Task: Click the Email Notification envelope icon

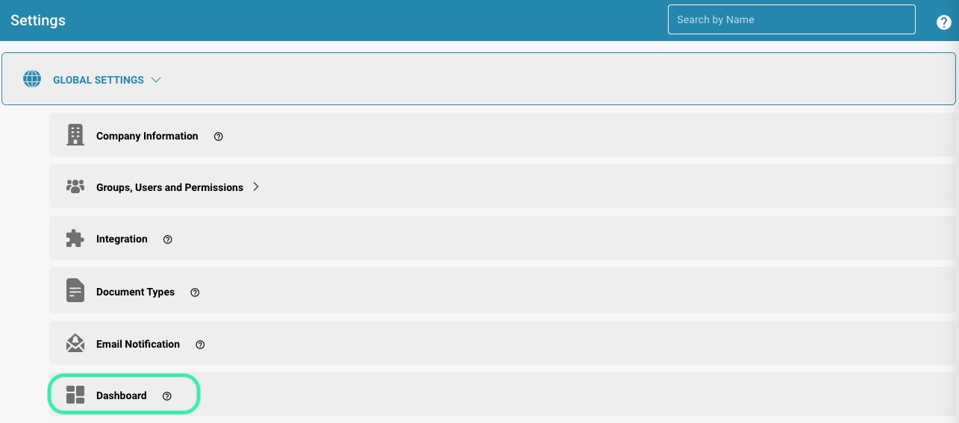Action: click(75, 343)
